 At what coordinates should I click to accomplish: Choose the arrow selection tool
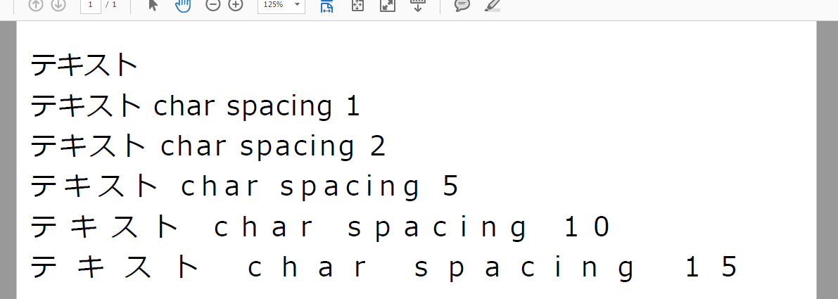(x=153, y=6)
